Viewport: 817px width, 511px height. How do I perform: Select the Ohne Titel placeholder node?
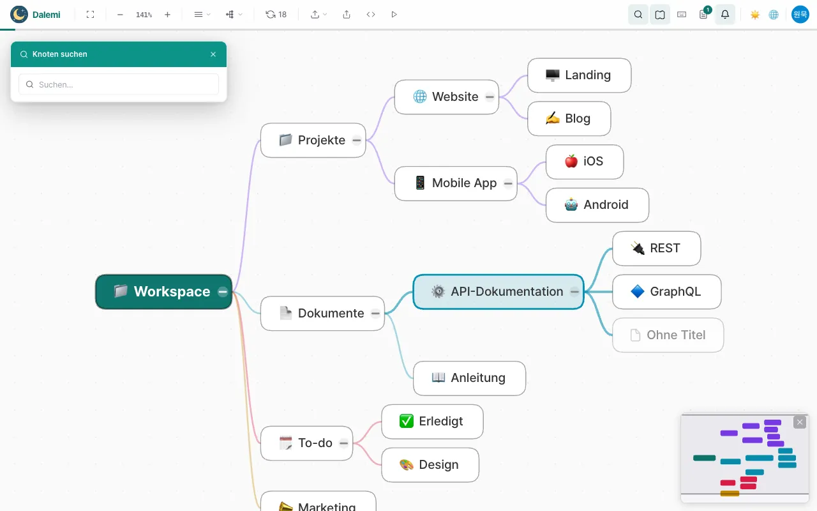click(x=668, y=335)
